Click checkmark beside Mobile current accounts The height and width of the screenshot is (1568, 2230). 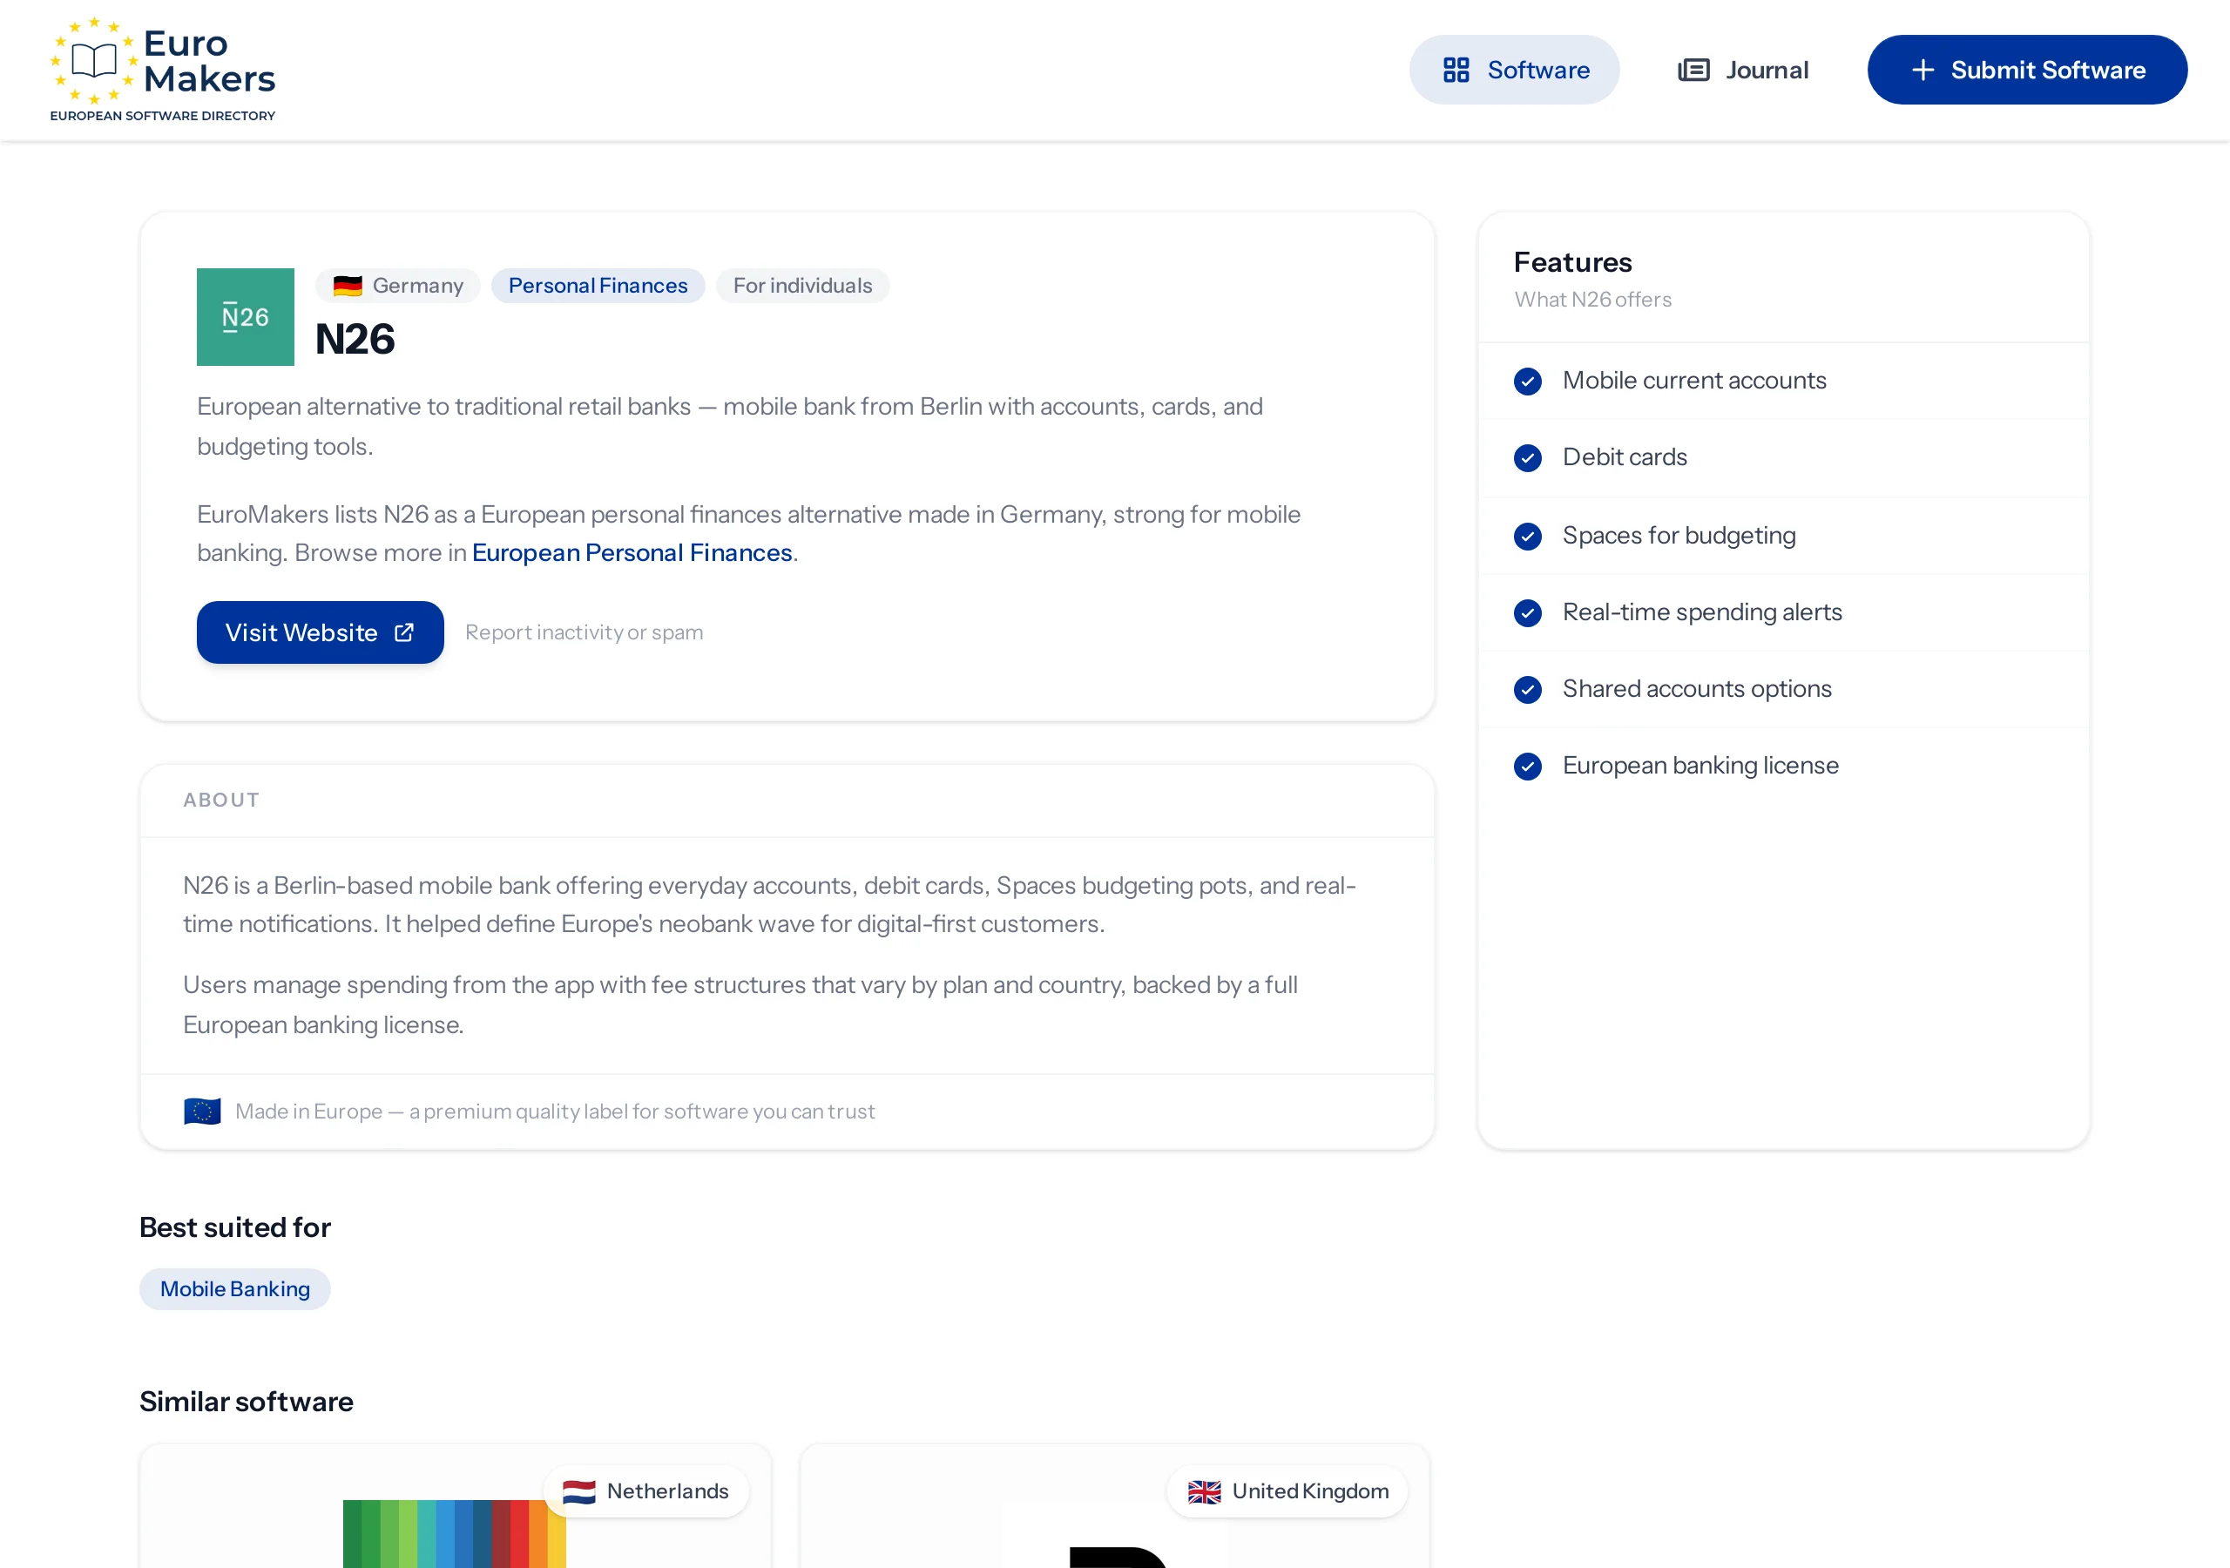pyautogui.click(x=1528, y=381)
